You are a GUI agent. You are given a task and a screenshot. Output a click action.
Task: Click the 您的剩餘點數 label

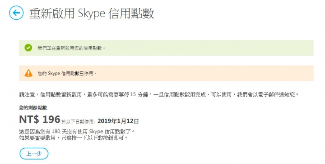33,107
